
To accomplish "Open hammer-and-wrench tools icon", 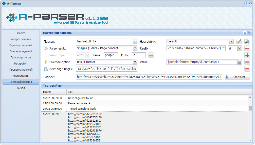I will pos(247,41).
